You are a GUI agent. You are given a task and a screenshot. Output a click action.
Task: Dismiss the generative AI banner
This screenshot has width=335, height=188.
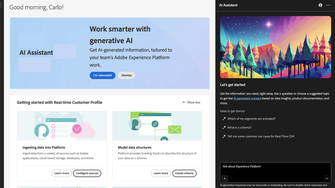click(x=126, y=75)
